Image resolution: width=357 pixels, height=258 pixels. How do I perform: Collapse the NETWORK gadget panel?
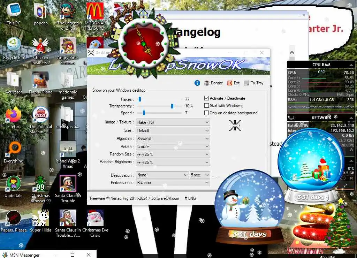(x=351, y=118)
